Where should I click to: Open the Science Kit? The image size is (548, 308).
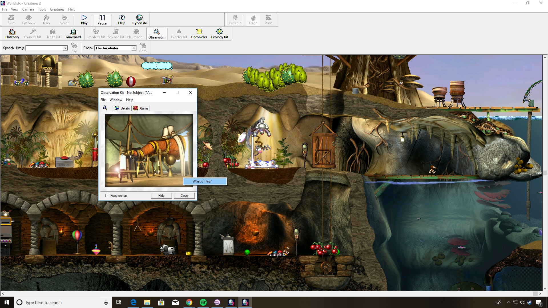116,34
